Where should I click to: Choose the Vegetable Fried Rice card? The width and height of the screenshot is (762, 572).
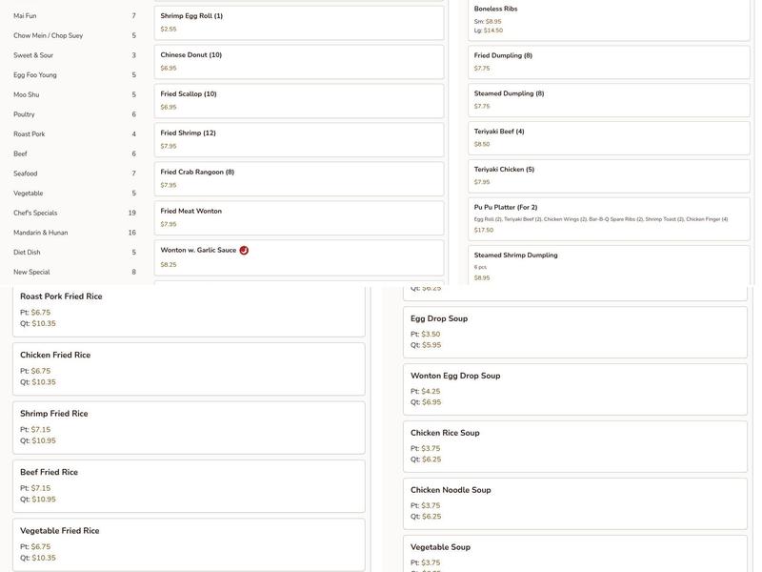tap(189, 543)
